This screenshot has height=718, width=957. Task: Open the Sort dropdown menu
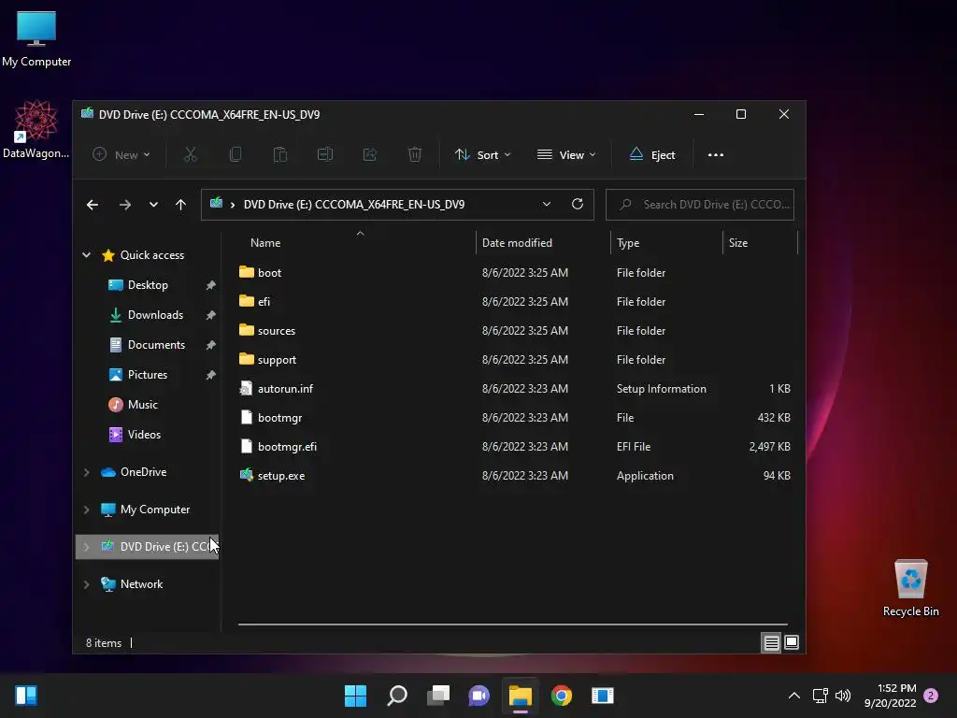point(482,154)
